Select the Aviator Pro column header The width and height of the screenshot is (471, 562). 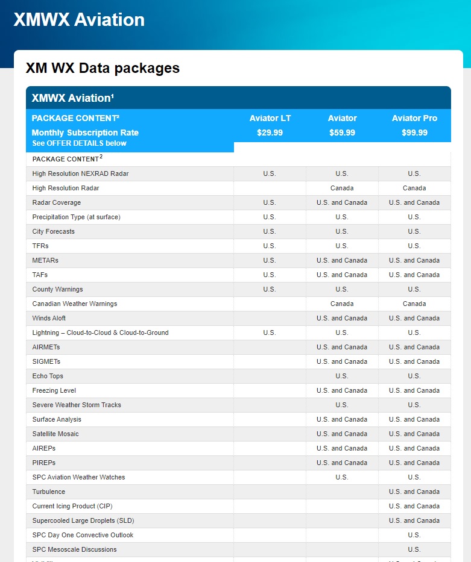[x=414, y=118]
